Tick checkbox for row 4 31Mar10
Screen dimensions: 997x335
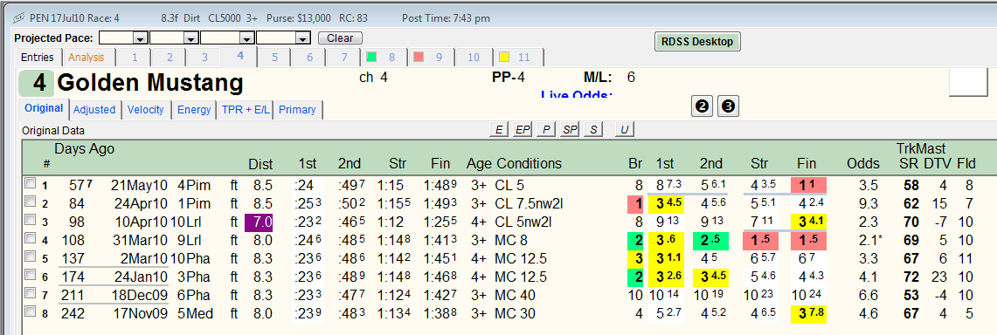pos(29,238)
